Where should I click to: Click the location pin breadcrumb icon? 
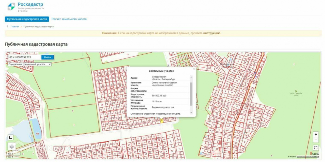(x=8, y=26)
